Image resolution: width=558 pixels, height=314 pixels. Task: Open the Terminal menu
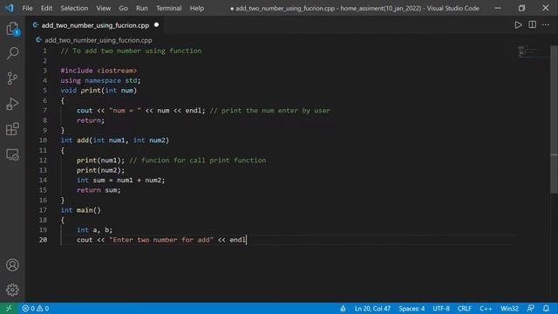point(168,8)
